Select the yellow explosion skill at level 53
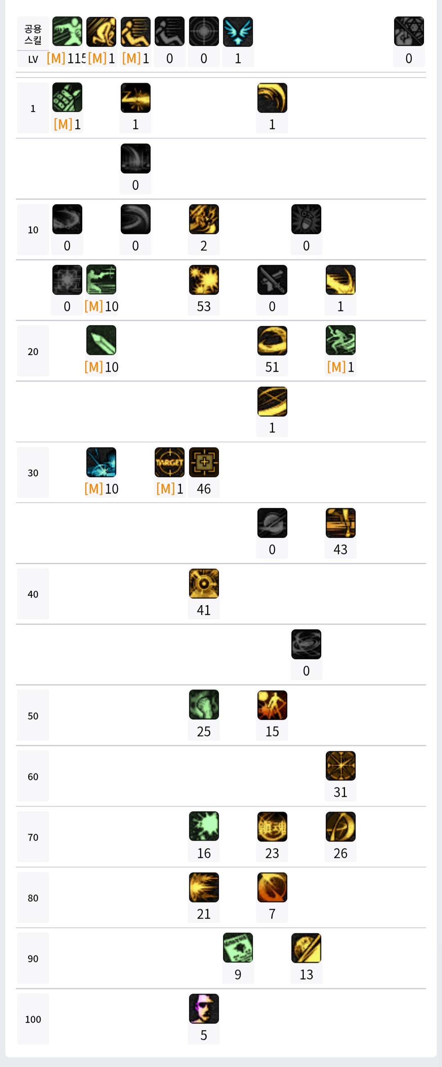Screen dimensions: 442x1067 (x=204, y=280)
